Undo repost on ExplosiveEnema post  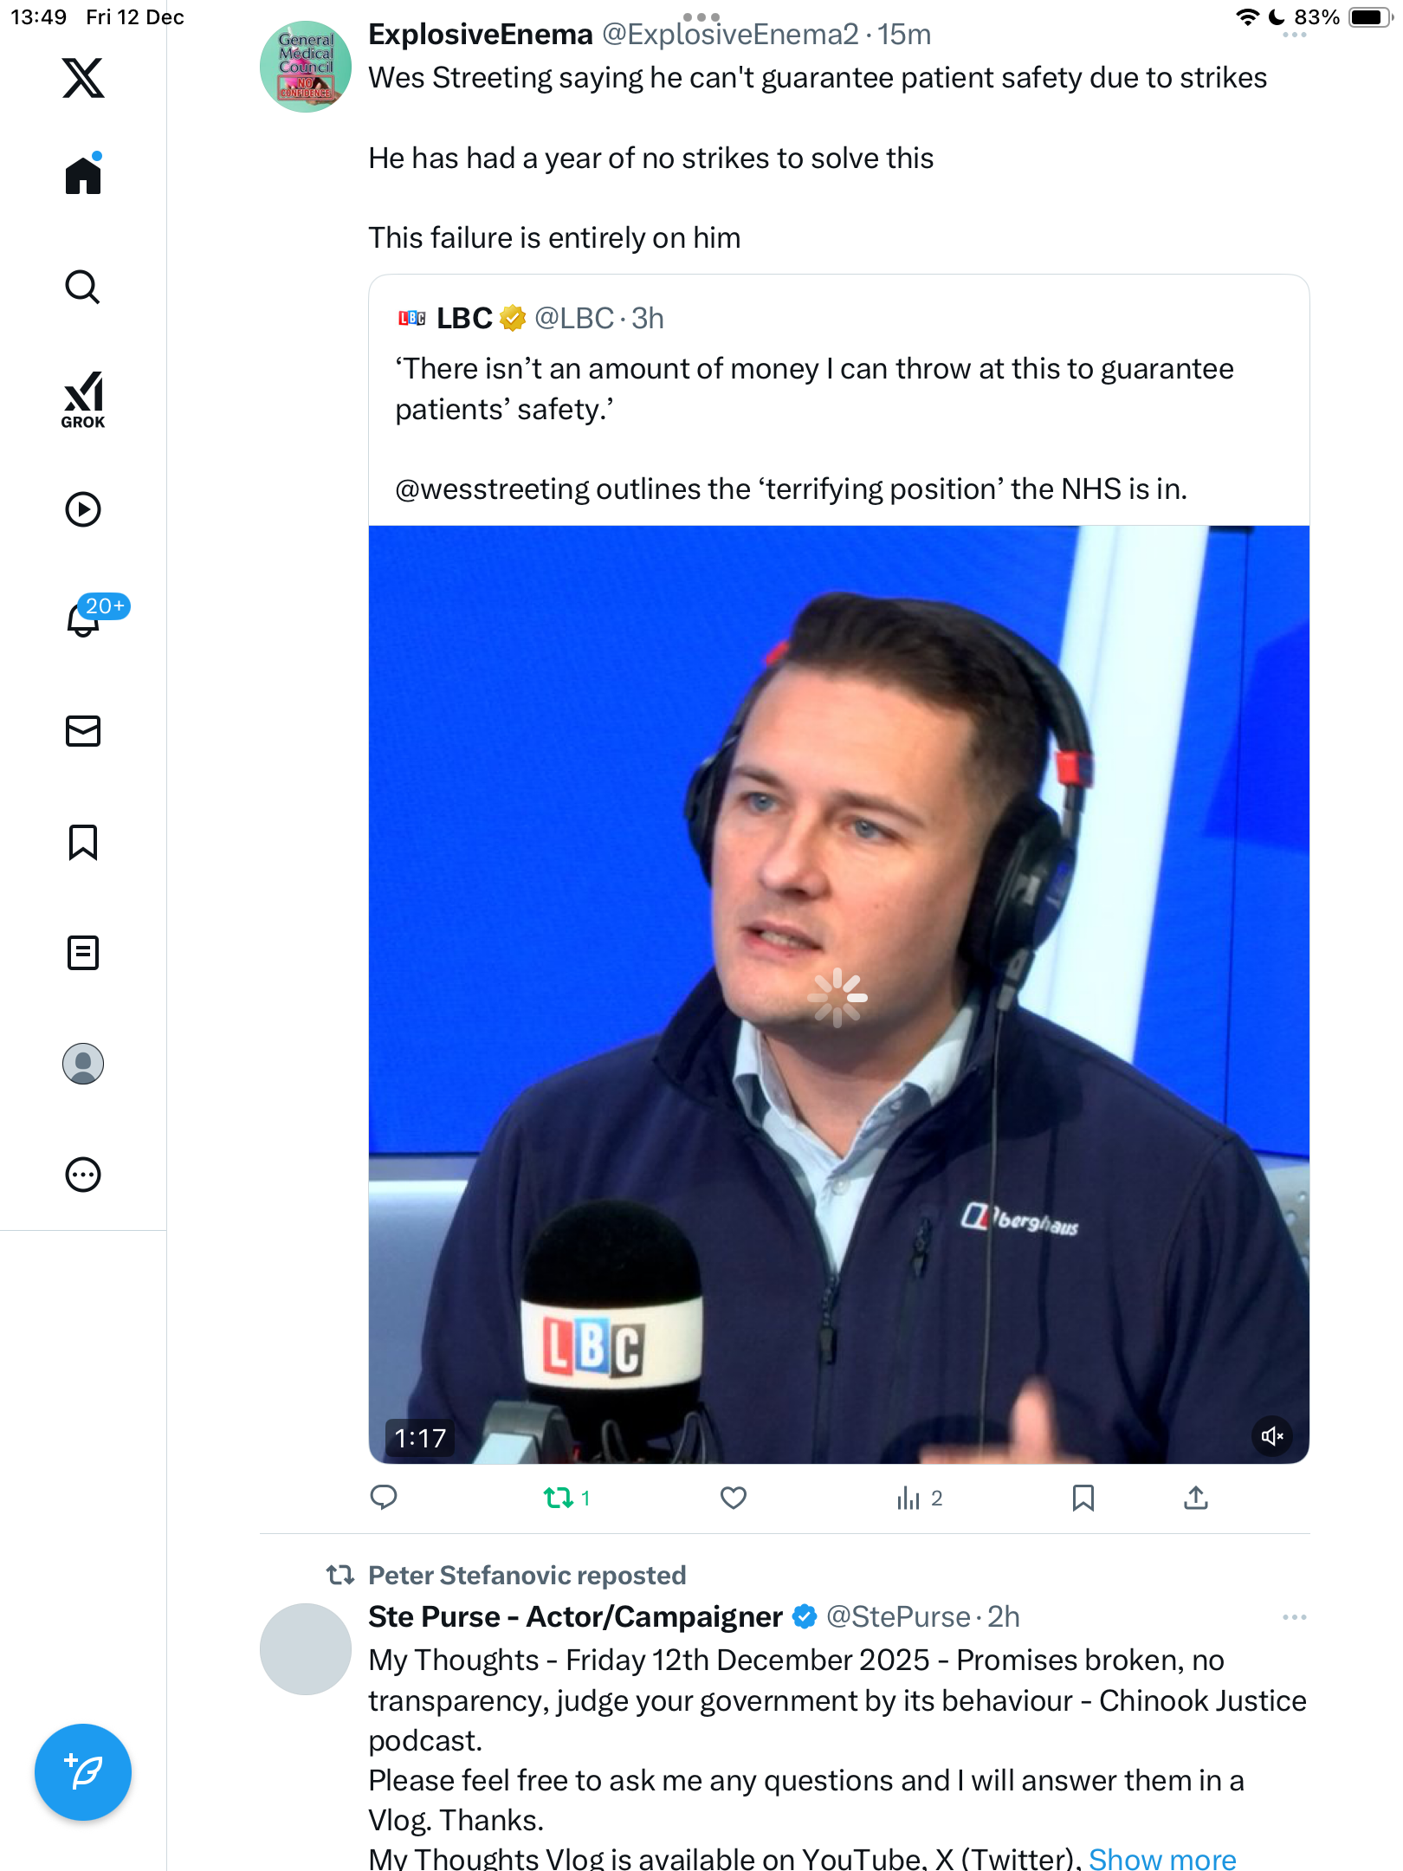[559, 1498]
